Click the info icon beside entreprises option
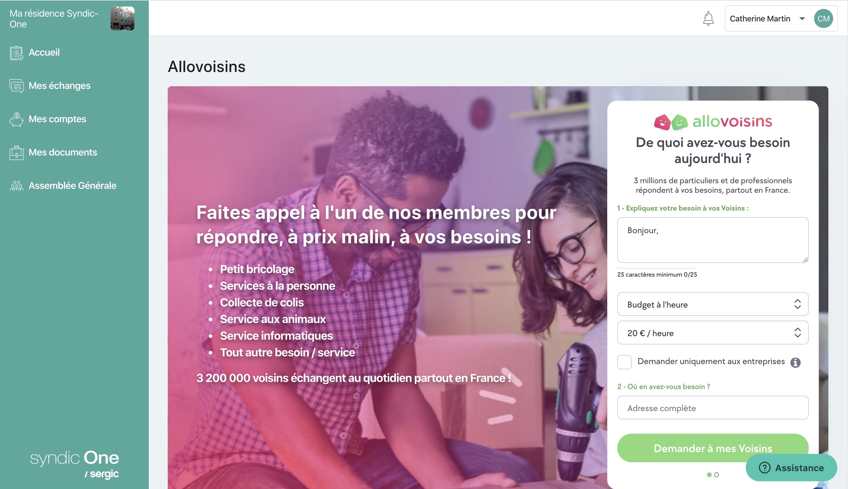The image size is (848, 489). coord(795,362)
